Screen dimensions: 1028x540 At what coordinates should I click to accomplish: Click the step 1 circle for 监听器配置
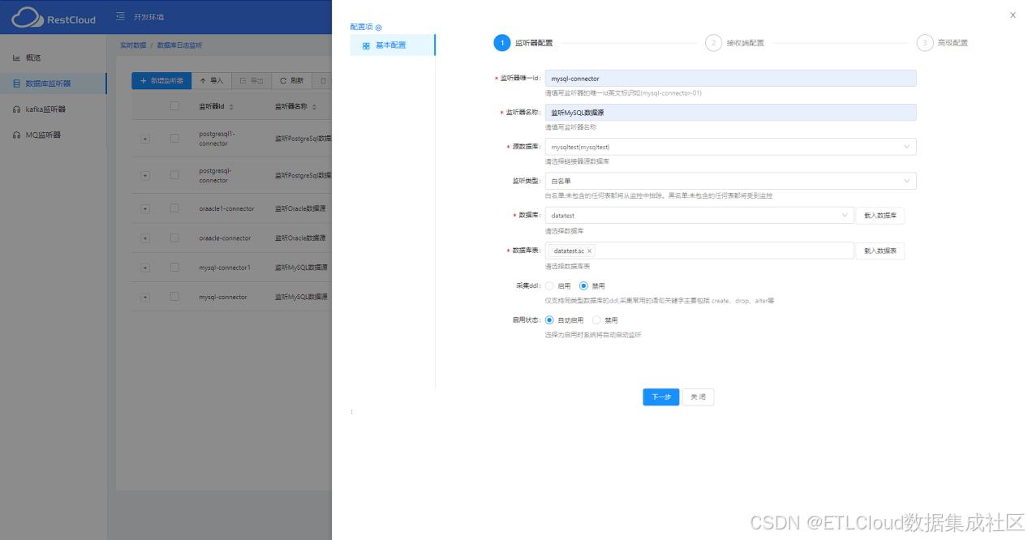[502, 43]
